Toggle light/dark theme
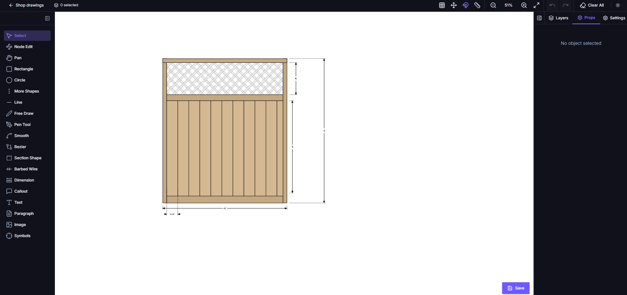Image resolution: width=627 pixels, height=295 pixels. coord(618,5)
